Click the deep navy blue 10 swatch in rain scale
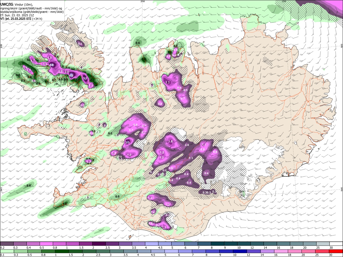Viewport: 343px width, 257px height. click(240, 251)
